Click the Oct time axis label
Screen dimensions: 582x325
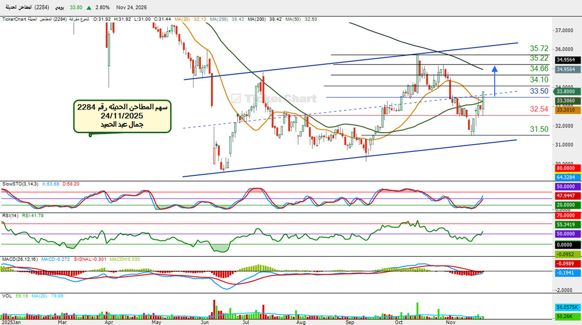point(399,322)
